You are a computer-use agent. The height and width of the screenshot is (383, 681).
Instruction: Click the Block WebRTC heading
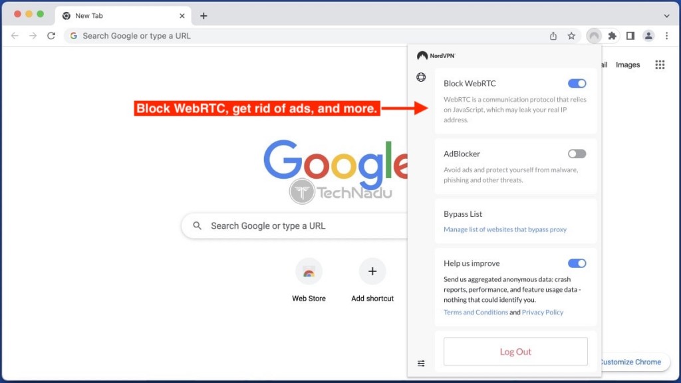470,83
